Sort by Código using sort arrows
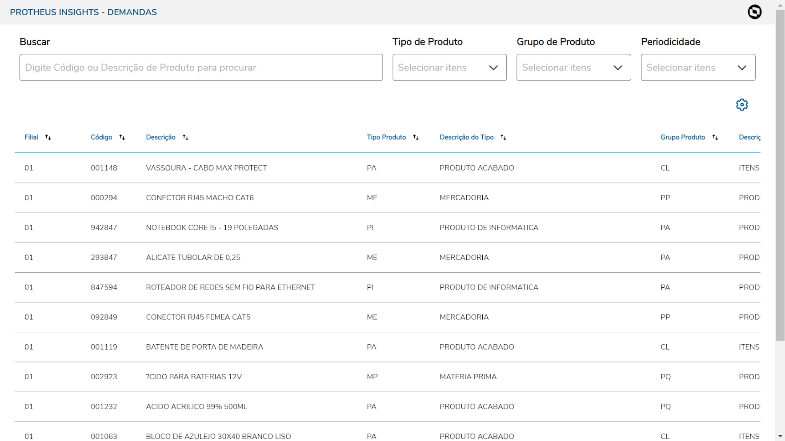785x441 pixels. 122,138
